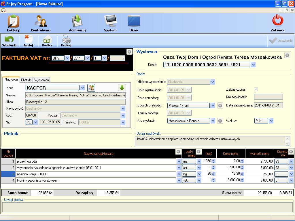The image size is (295, 221).
Task: Open the System settings icon
Action: 110,22
